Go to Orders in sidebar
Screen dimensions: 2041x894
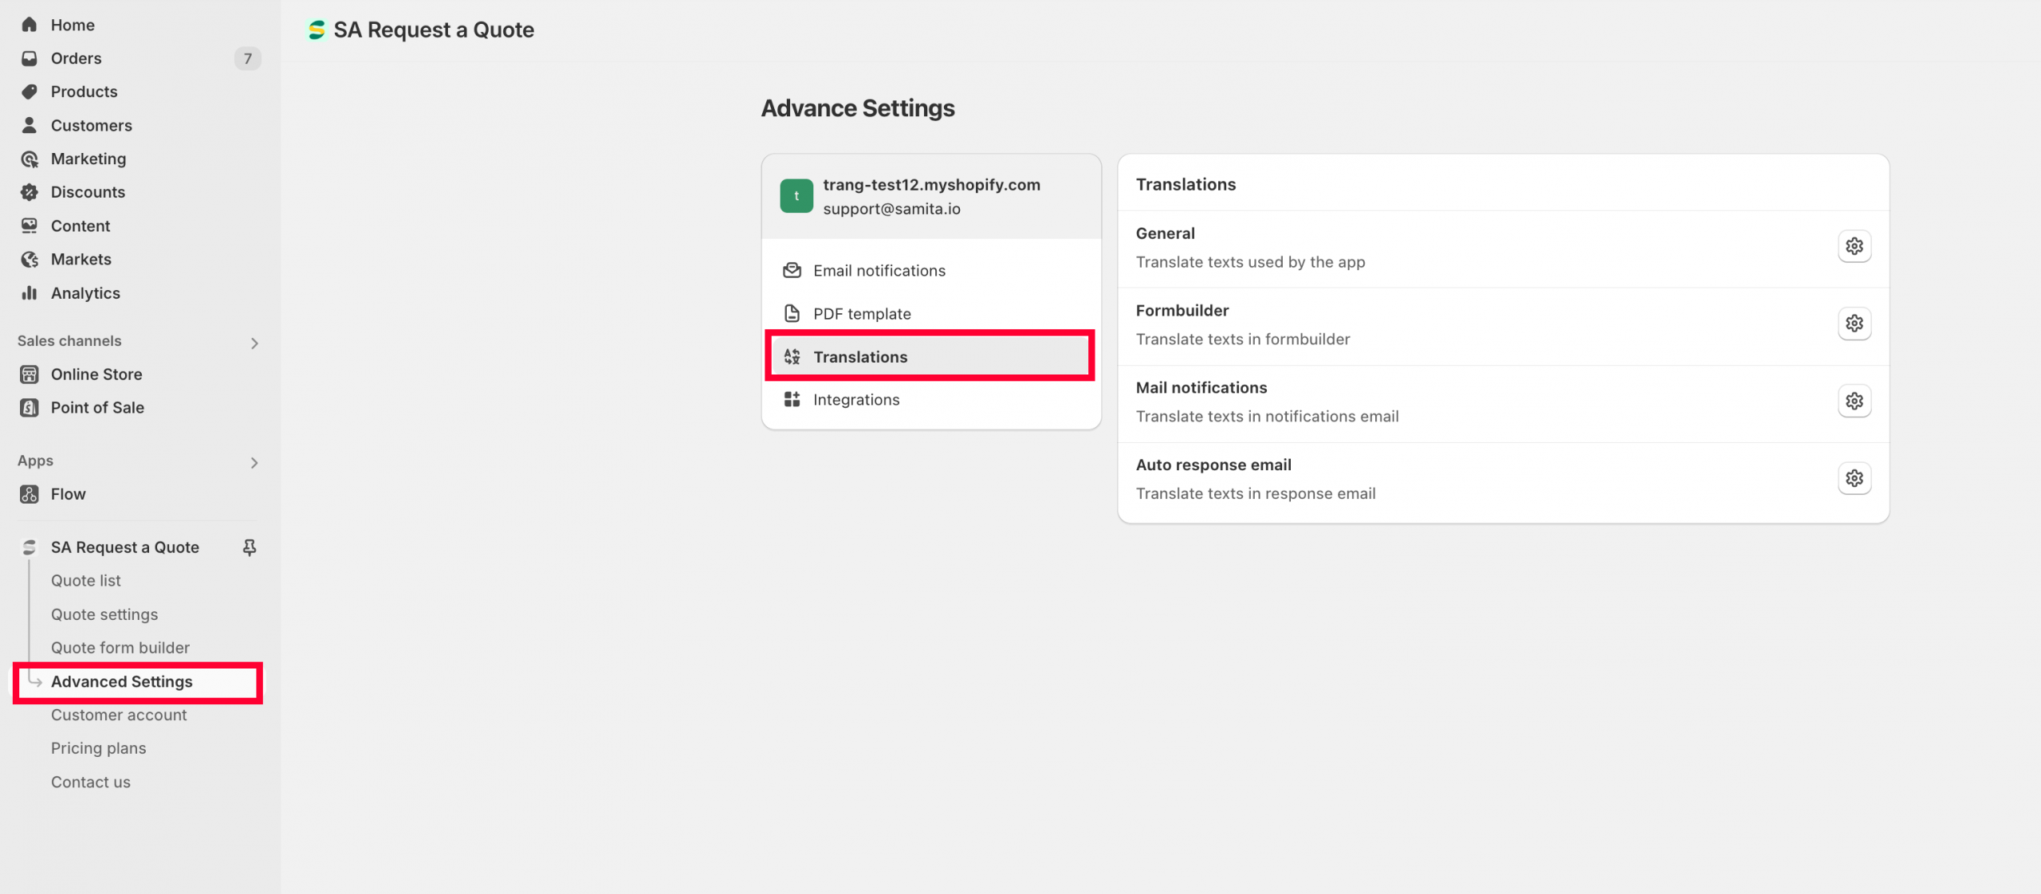77,58
